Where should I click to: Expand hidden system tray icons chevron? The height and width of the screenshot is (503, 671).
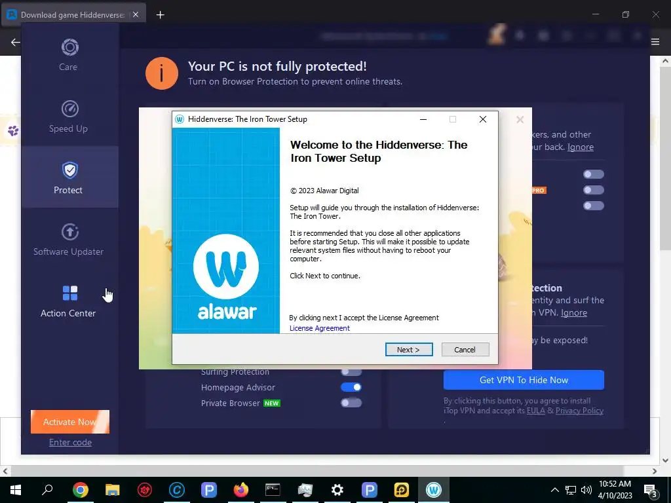coord(554,490)
